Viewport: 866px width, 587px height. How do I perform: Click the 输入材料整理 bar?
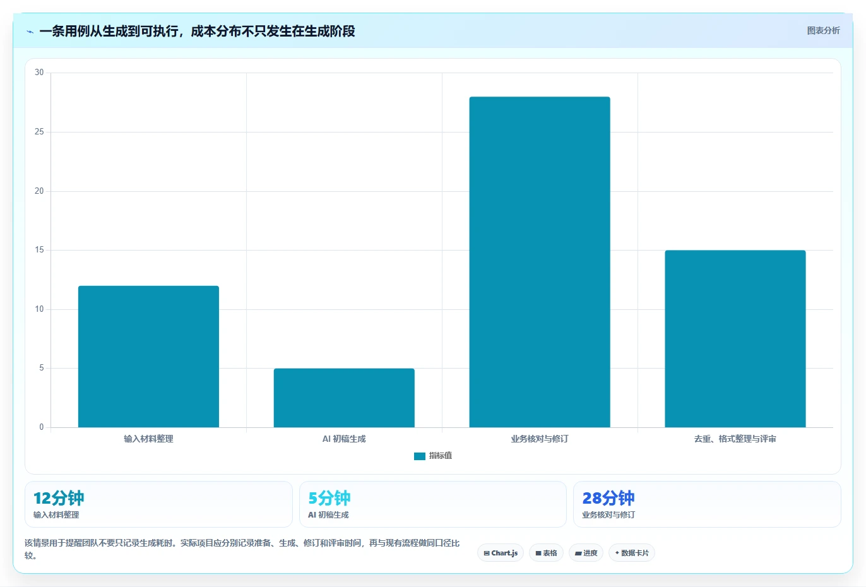click(x=148, y=357)
